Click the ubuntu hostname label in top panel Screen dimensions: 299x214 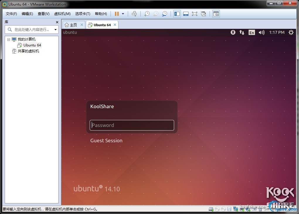tap(70, 32)
